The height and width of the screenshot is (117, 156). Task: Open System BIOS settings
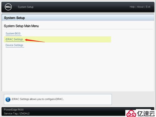pyautogui.click(x=13, y=34)
